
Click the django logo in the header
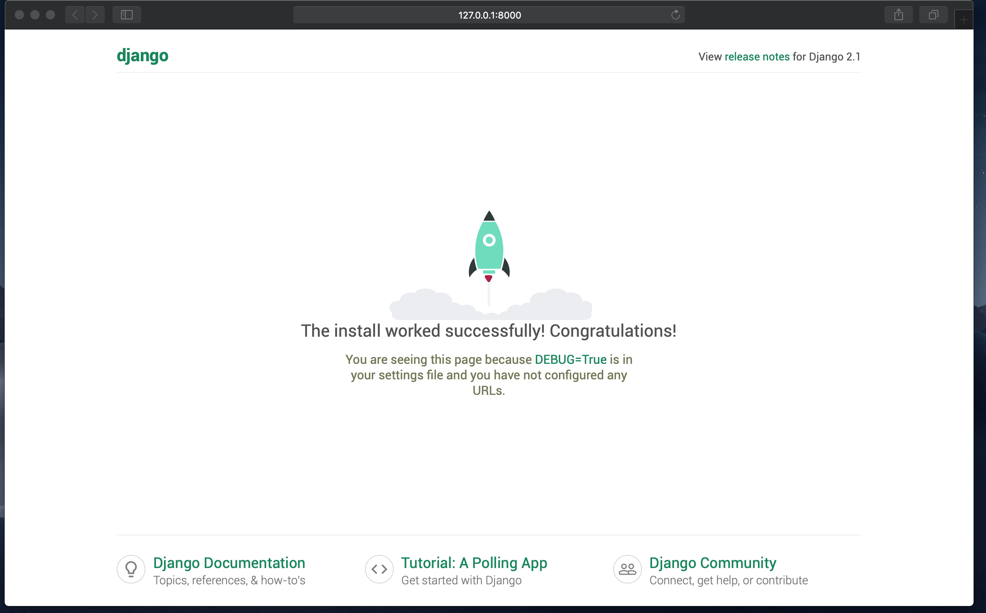(x=142, y=55)
